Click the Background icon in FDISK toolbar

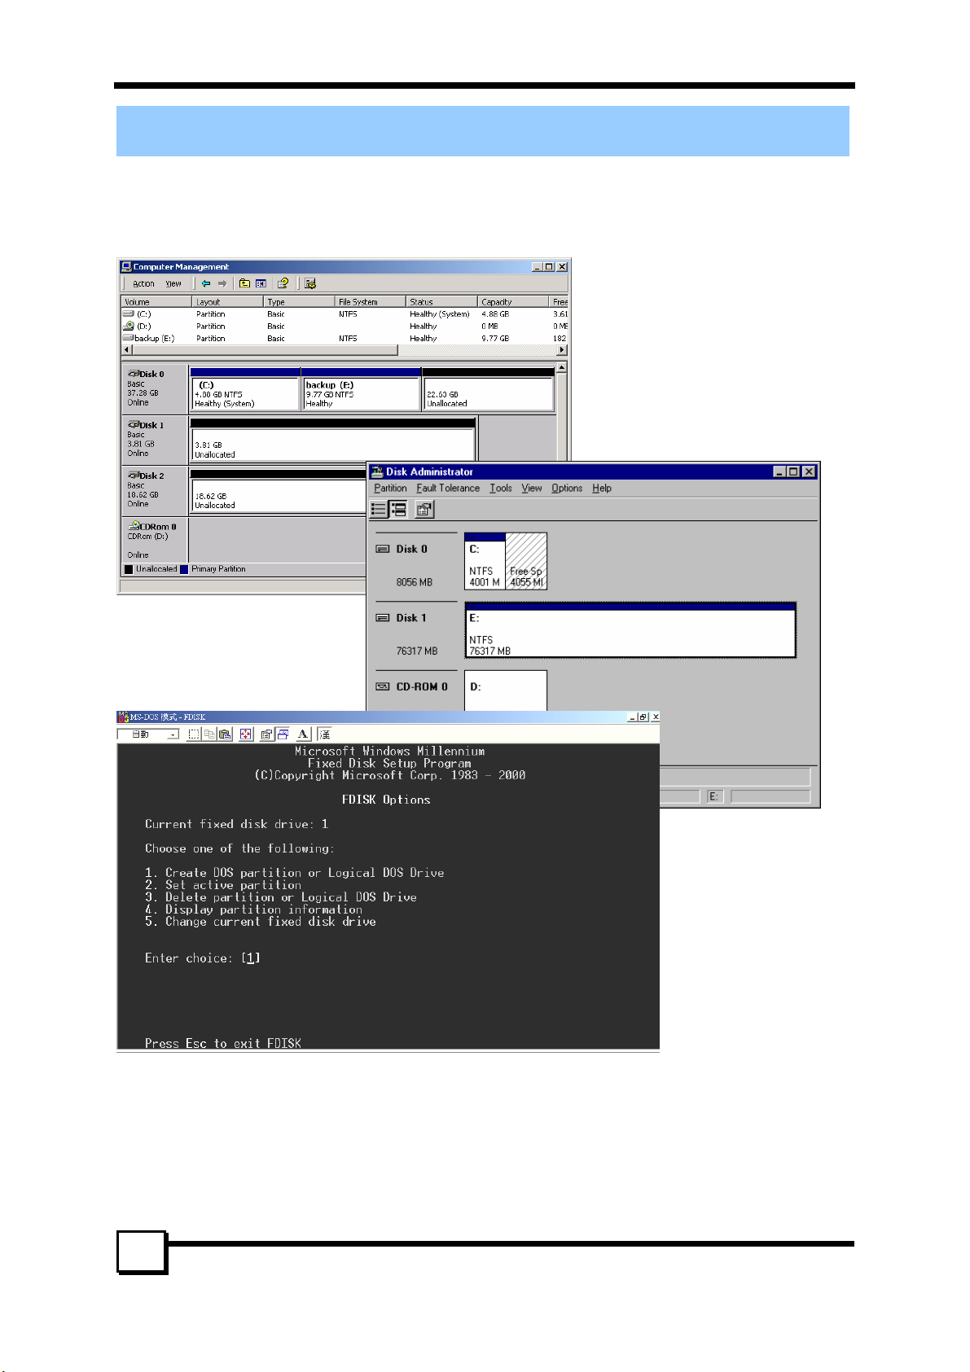point(283,734)
